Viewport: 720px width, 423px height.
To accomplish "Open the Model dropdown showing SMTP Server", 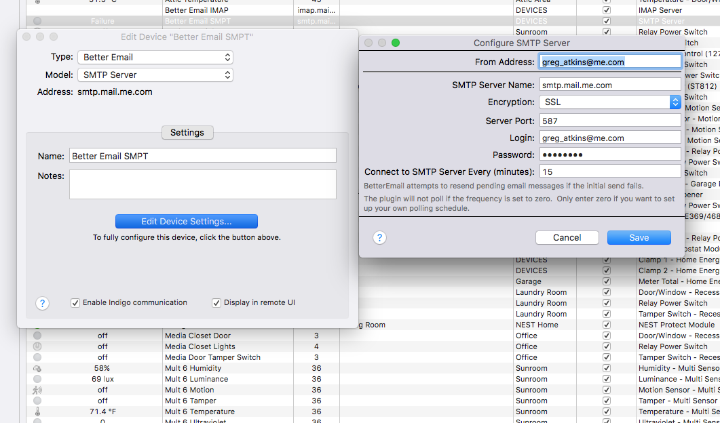I will click(155, 75).
